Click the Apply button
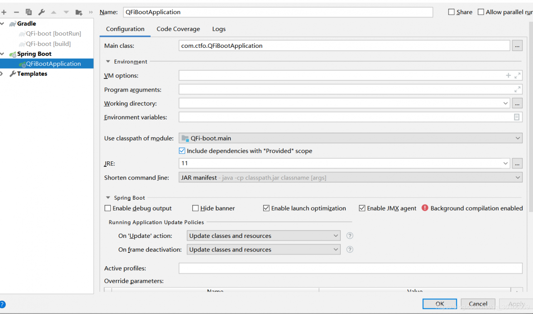Image resolution: width=533 pixels, height=314 pixels. [516, 304]
